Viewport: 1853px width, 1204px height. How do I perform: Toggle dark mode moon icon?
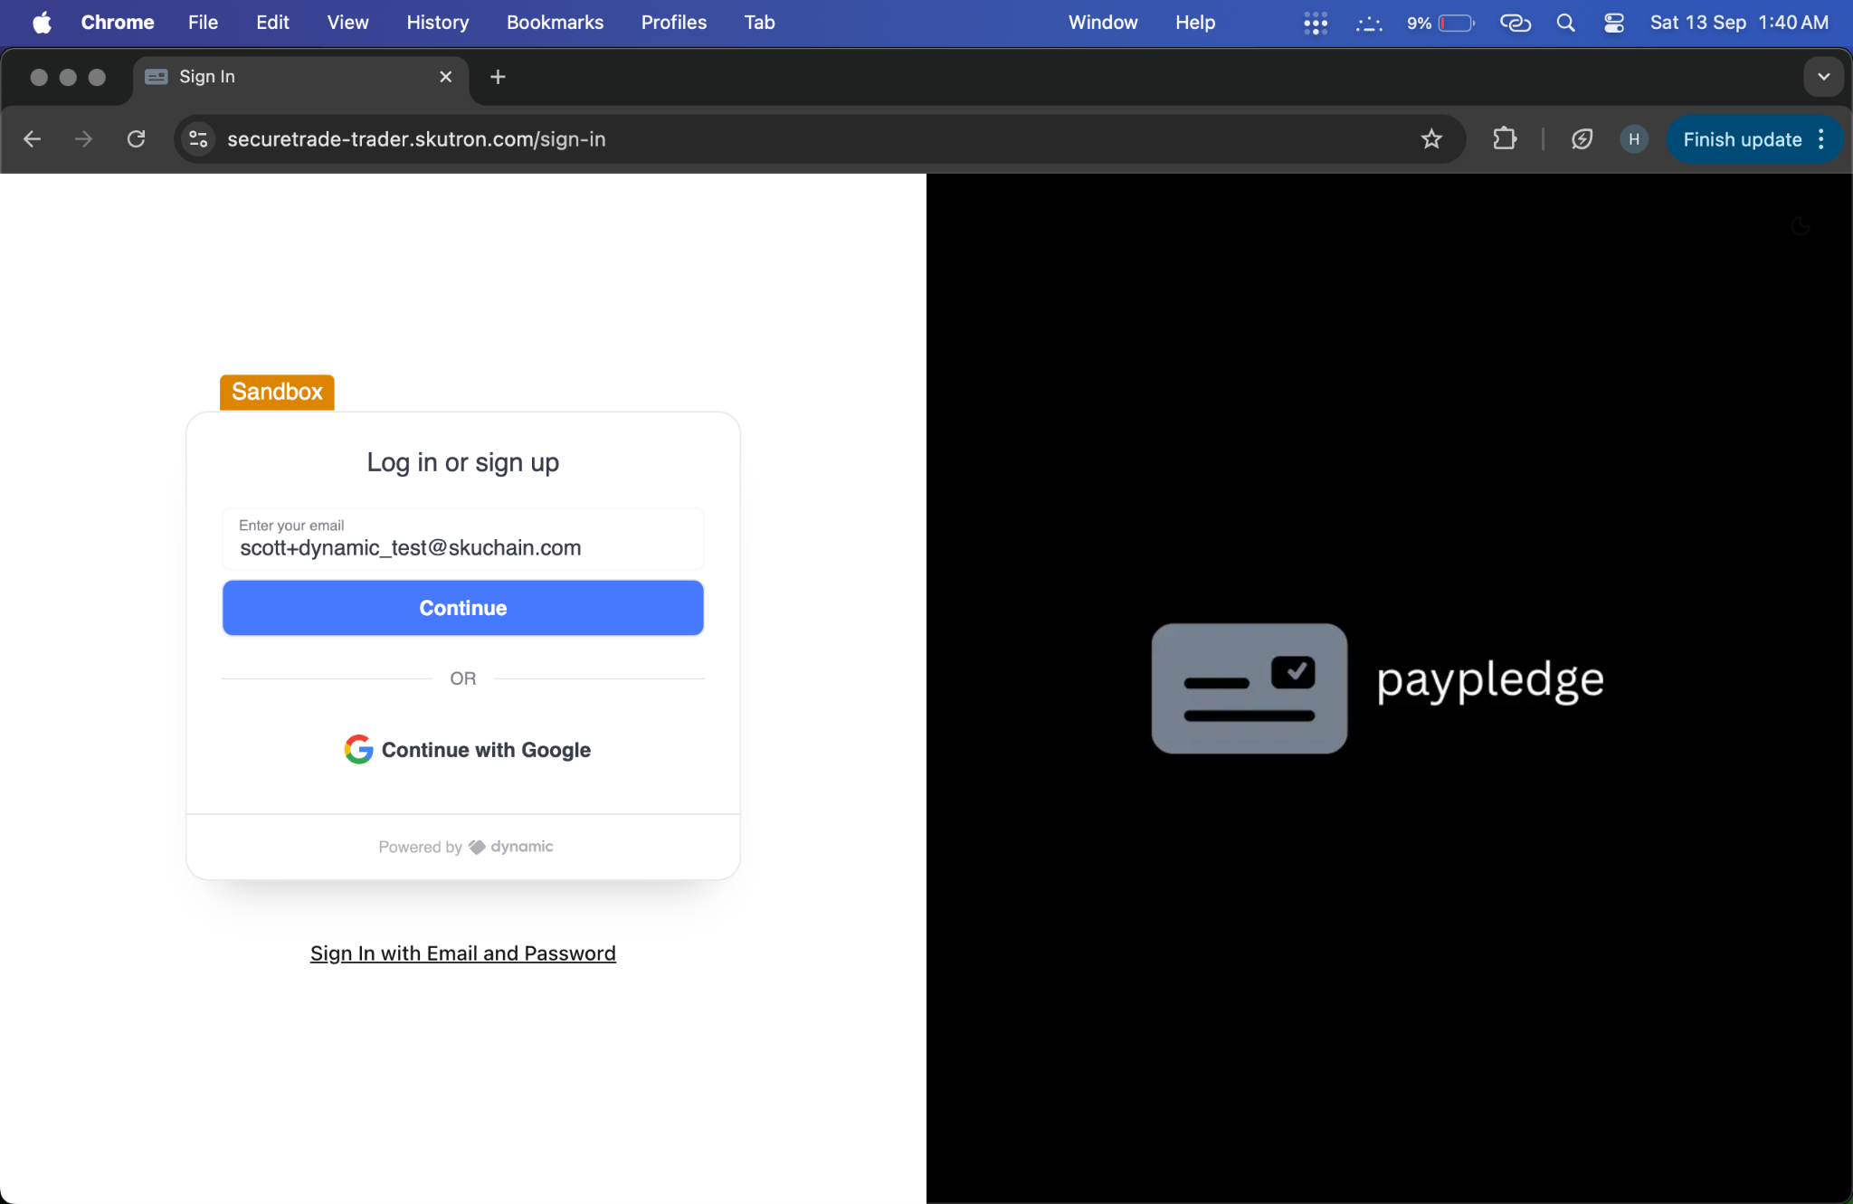pyautogui.click(x=1801, y=226)
